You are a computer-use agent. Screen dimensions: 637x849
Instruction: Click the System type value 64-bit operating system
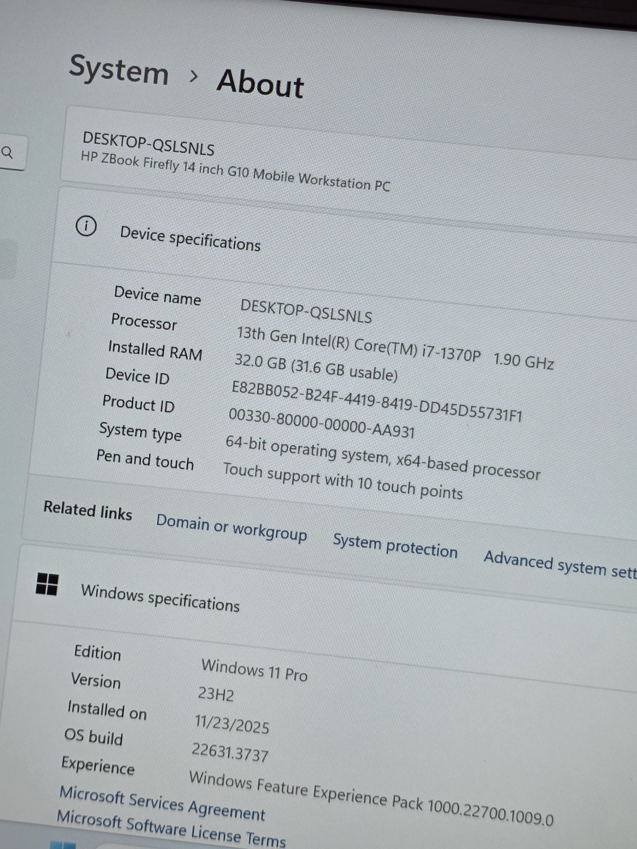383,457
